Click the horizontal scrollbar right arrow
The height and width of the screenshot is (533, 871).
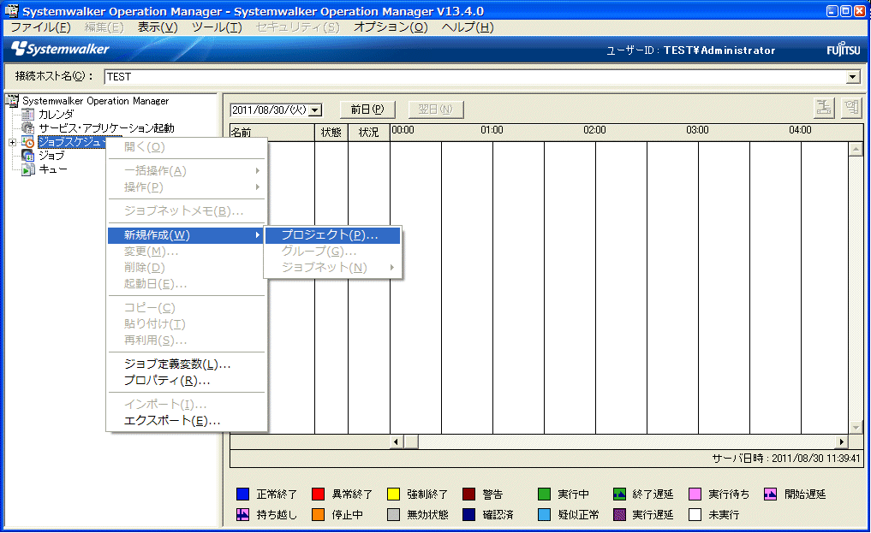tap(842, 442)
